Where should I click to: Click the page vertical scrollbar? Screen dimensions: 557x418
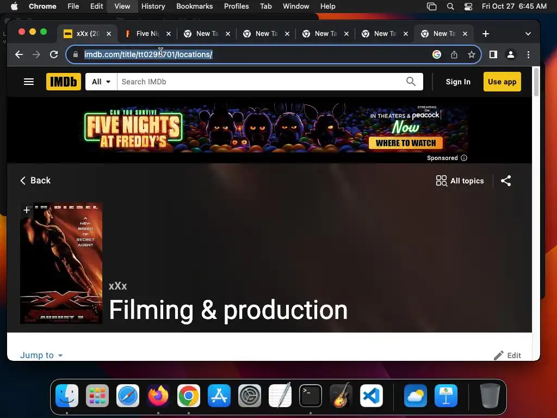[536, 83]
